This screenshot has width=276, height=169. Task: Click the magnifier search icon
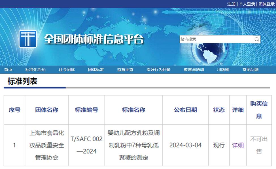[257, 39]
